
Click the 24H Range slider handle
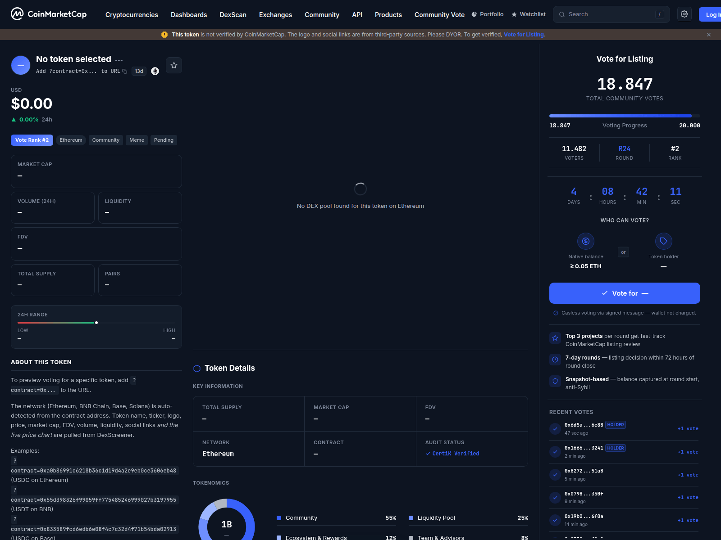pos(96,323)
